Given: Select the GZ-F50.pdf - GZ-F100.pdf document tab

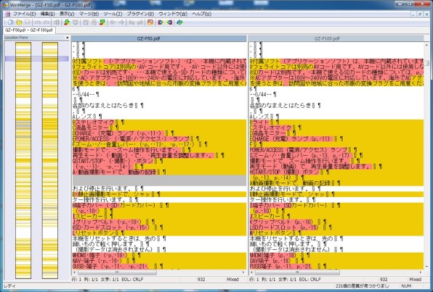Looking at the screenshot, I should tap(29, 30).
